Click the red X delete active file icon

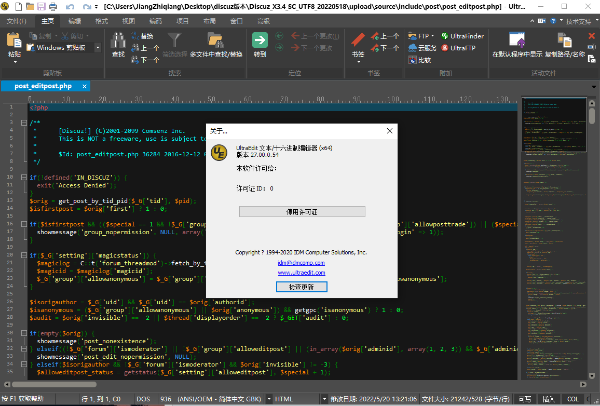pos(592,36)
